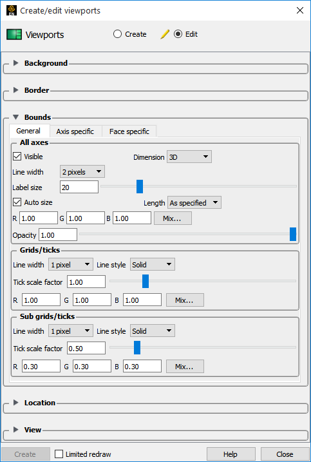Click the Help button
The width and height of the screenshot is (311, 462).
[231, 454]
